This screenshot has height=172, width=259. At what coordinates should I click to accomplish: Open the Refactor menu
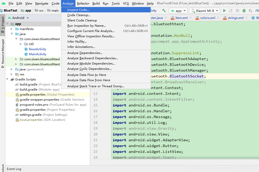click(83, 3)
